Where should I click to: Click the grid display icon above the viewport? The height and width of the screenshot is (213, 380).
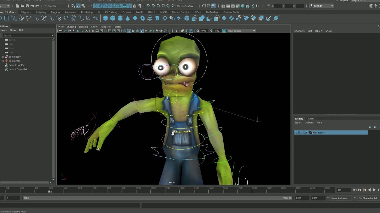[93, 30]
